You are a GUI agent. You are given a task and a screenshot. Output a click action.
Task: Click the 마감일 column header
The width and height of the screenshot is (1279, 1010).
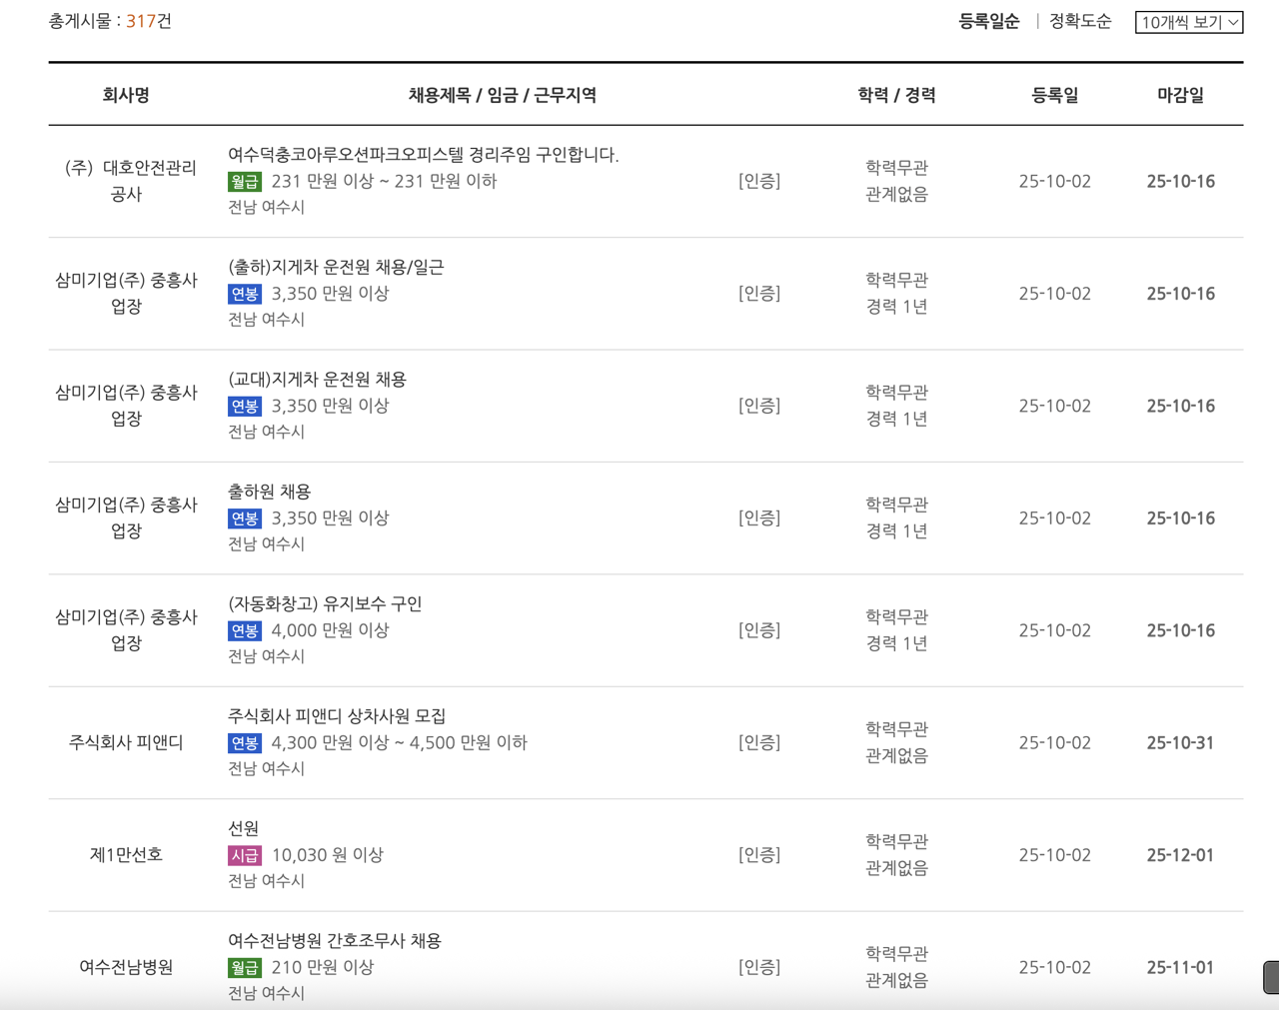1180,94
